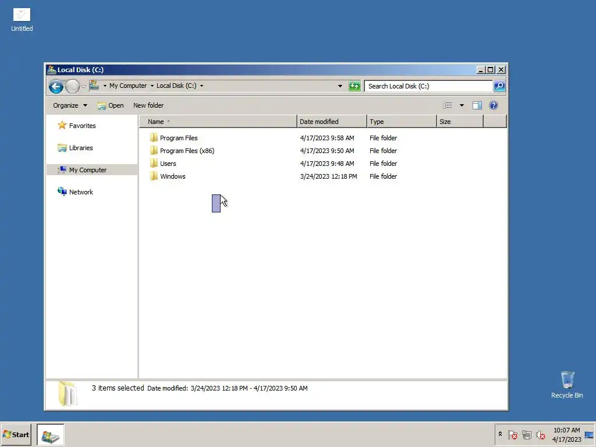Click the Program Files (x86) name
This screenshot has height=447, width=596.
pyautogui.click(x=187, y=151)
